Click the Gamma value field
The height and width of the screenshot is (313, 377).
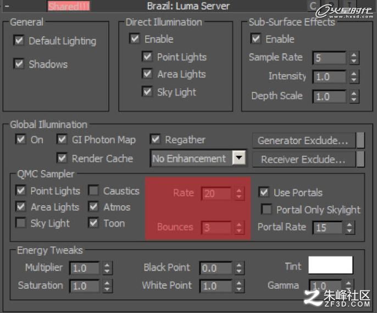click(x=325, y=286)
